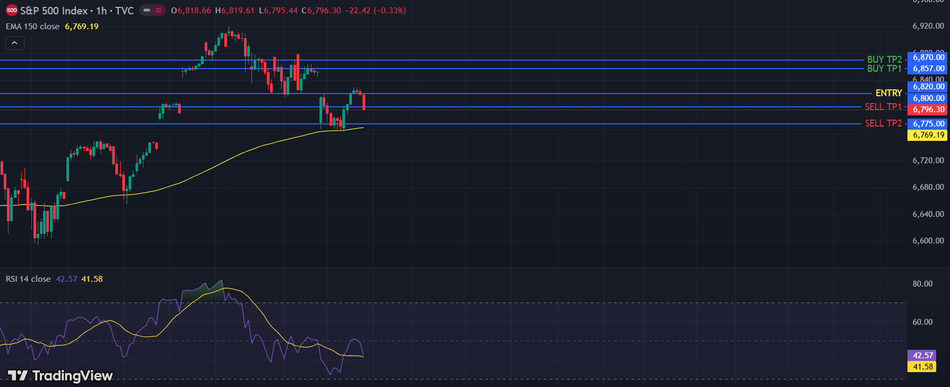Select the RSI 14 close indicator legend
Viewport: 950px width, 387px height.
click(x=28, y=279)
